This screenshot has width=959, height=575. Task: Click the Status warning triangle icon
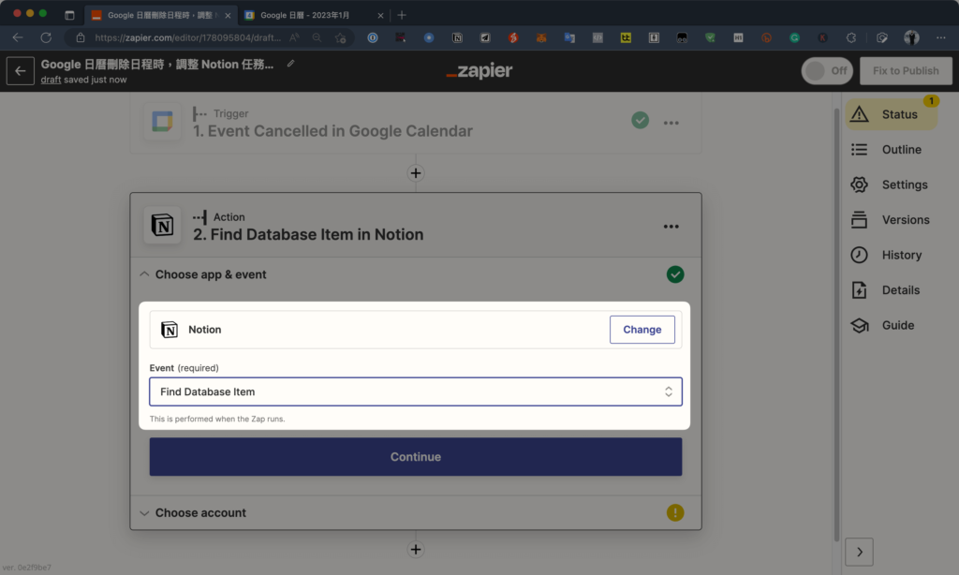point(860,113)
